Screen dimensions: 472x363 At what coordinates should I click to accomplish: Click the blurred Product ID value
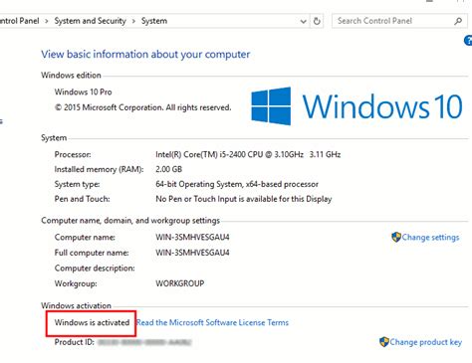(144, 342)
